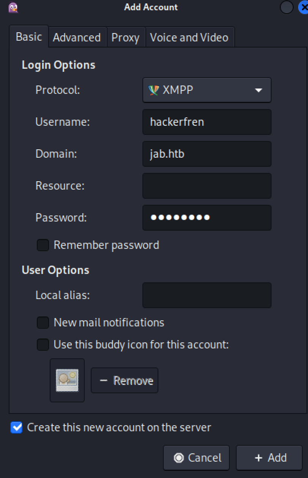The height and width of the screenshot is (478, 308).
Task: Expand the Protocol dropdown showing XMPP
Action: coord(207,90)
